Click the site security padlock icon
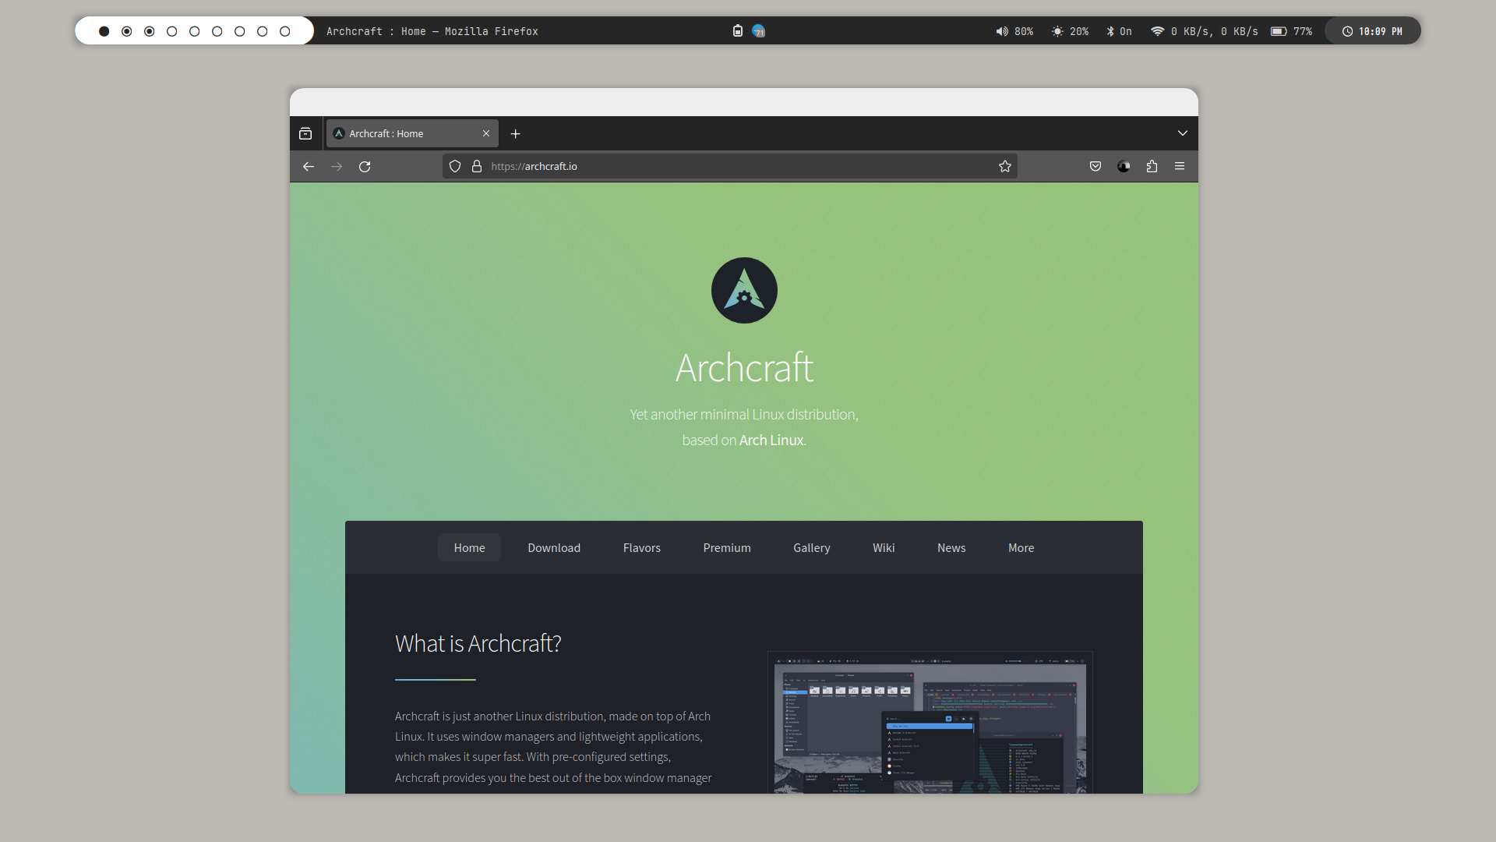The image size is (1496, 842). point(477,166)
